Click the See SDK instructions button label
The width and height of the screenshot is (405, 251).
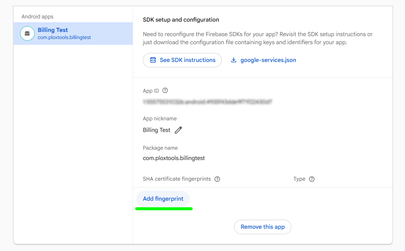187,60
